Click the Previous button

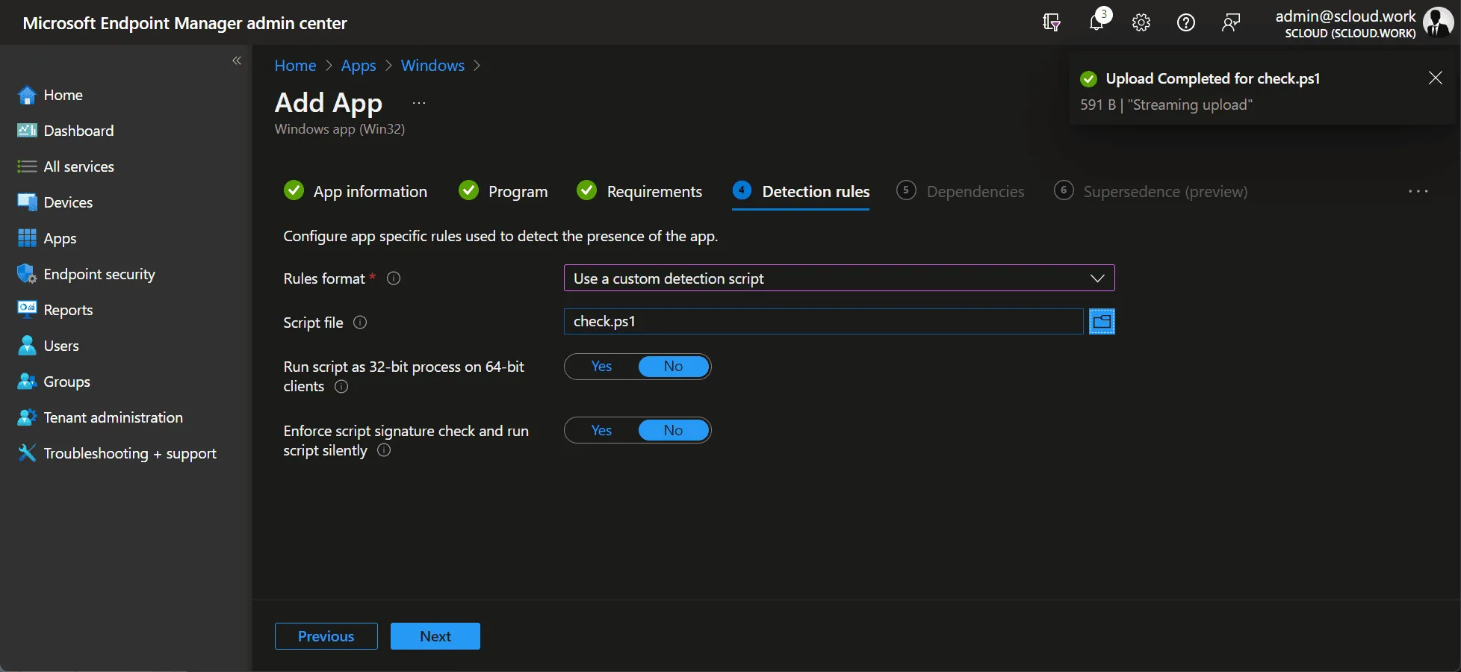326,636
